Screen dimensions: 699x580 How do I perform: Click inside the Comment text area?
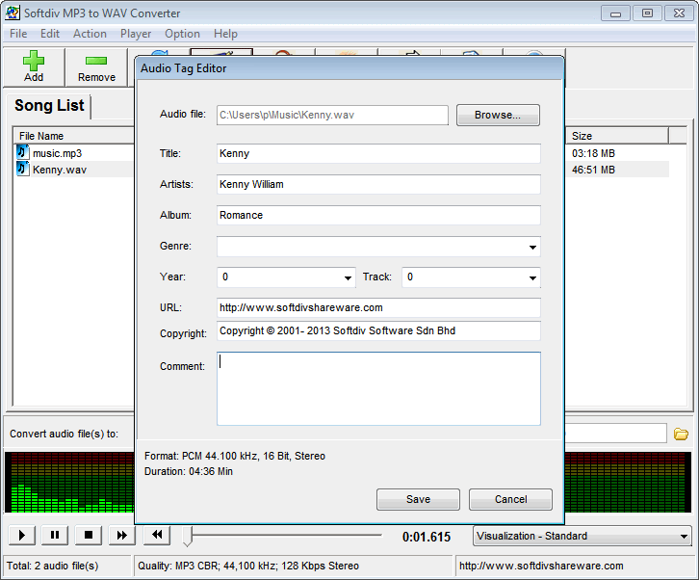point(378,388)
